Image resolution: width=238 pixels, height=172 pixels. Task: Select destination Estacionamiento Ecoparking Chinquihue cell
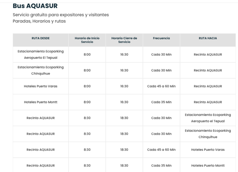coord(208,134)
